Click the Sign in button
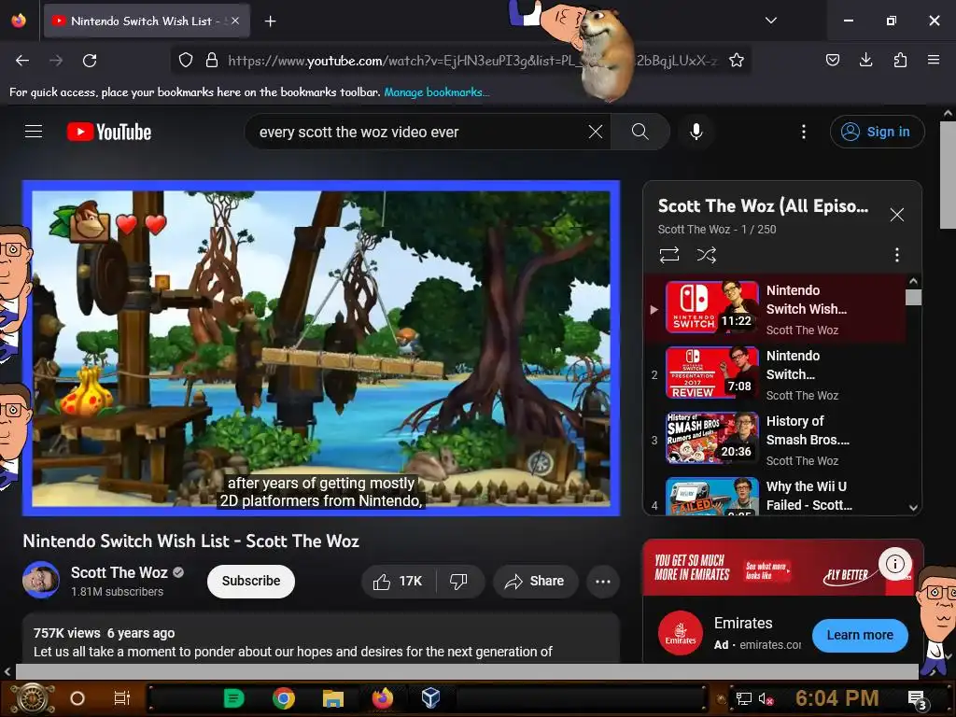The height and width of the screenshot is (717, 956). tap(877, 132)
